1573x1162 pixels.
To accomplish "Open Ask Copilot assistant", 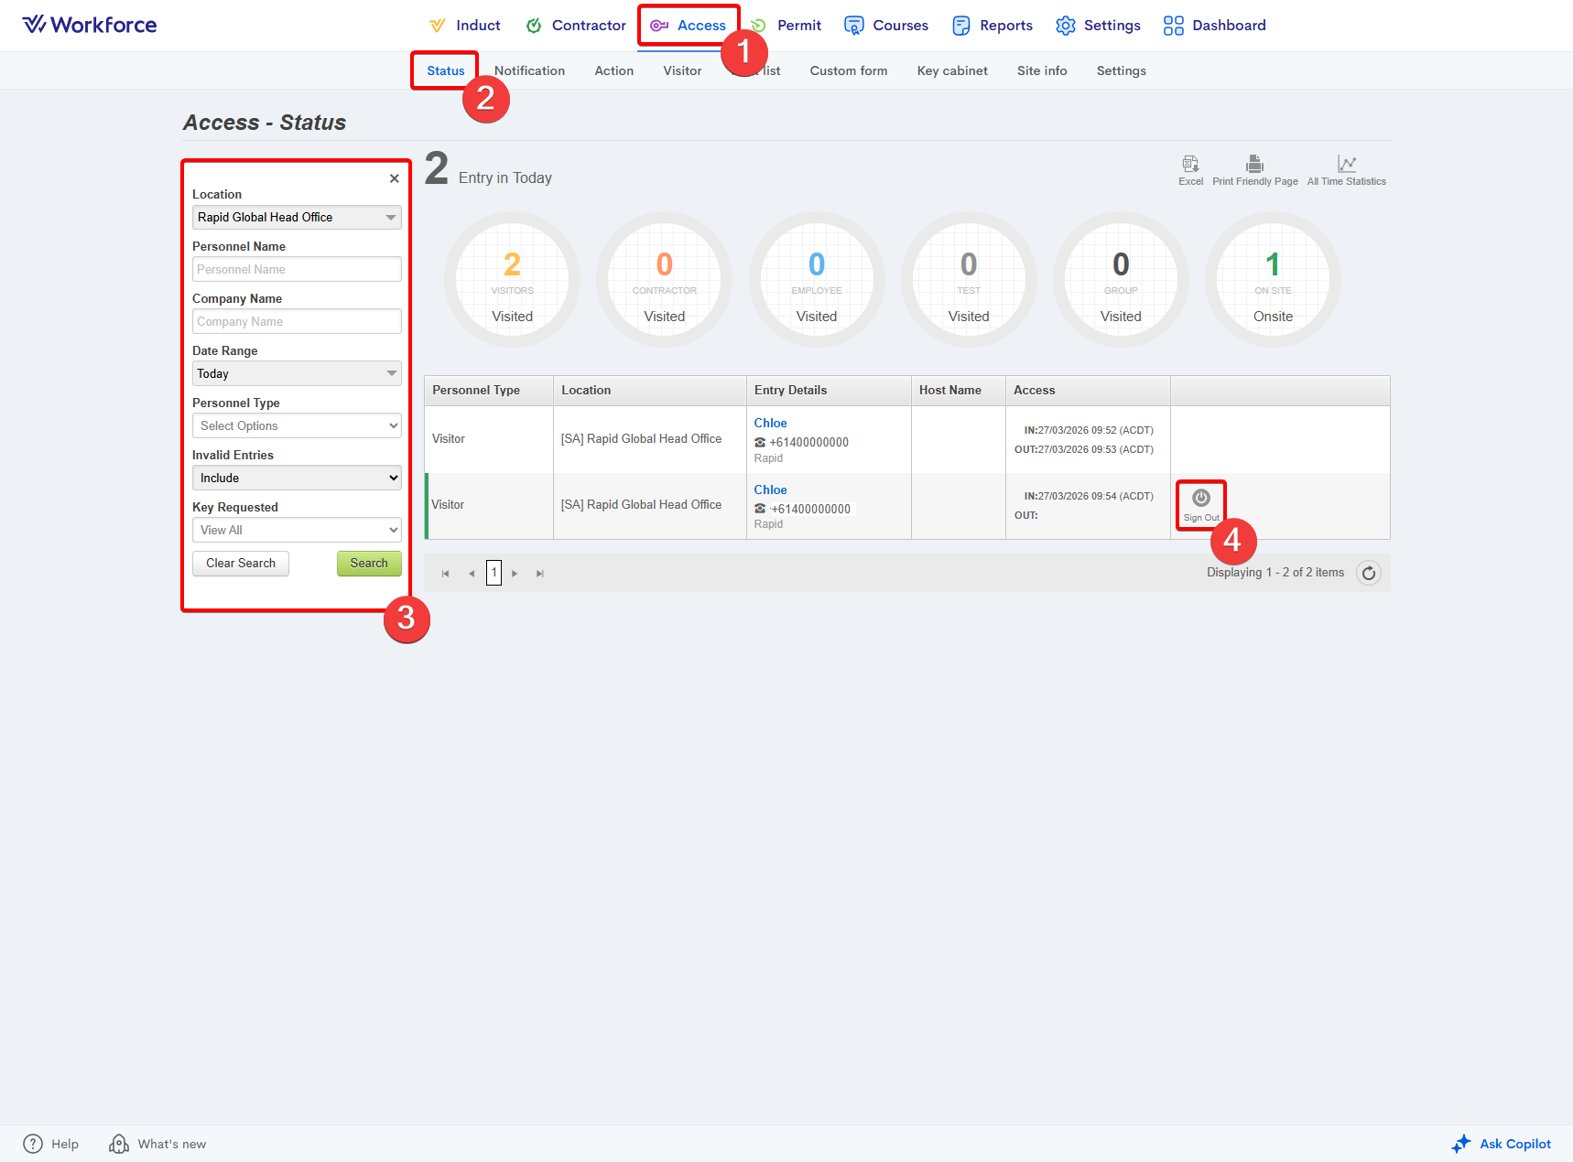I will (1502, 1144).
